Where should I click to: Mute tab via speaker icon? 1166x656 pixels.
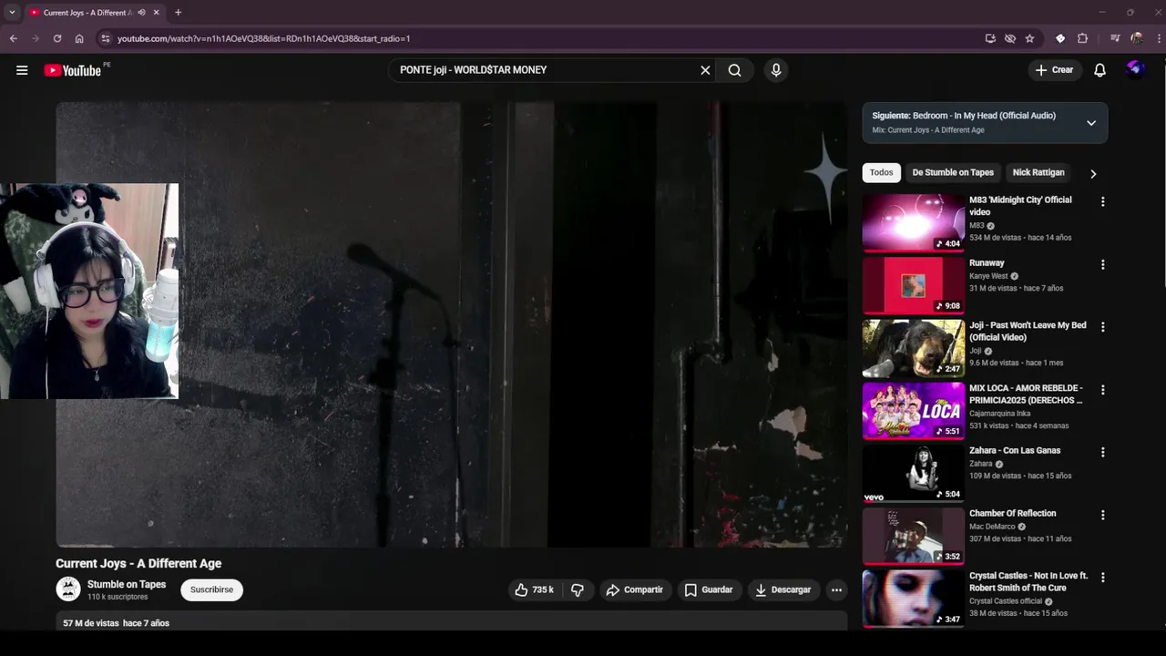pyautogui.click(x=141, y=13)
